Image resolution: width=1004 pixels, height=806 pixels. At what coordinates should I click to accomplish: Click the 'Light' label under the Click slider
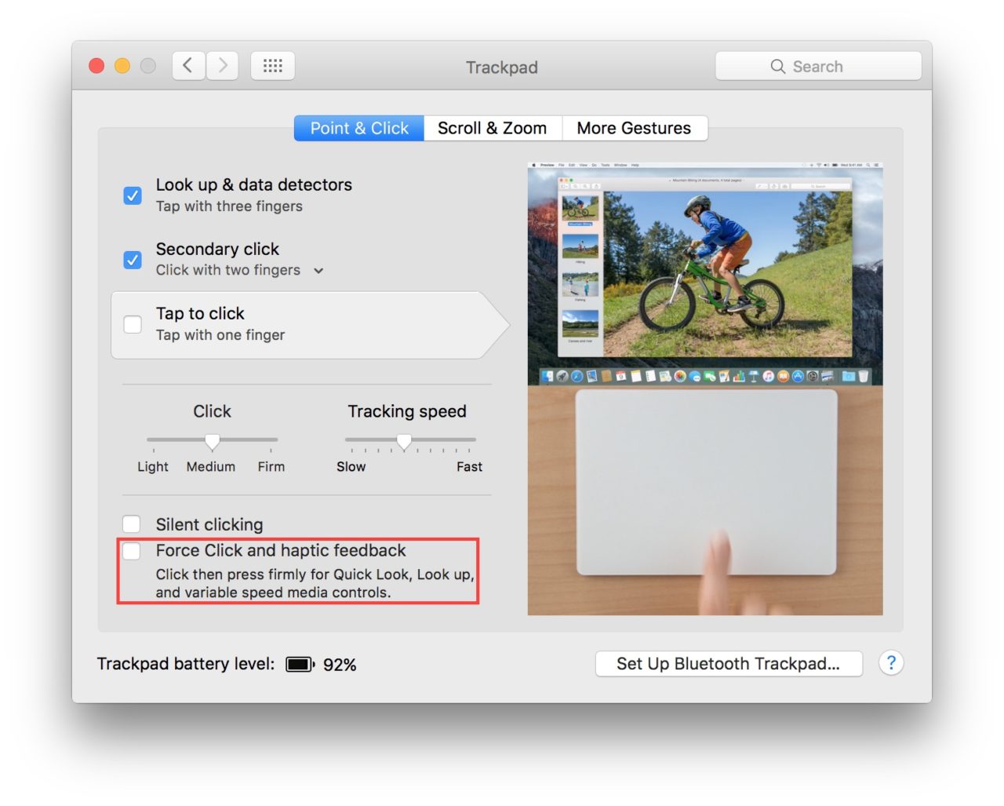[x=153, y=467]
